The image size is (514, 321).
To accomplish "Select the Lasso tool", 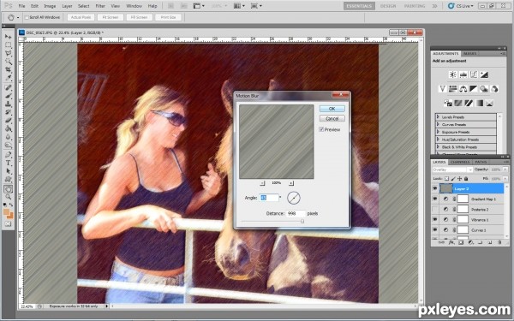I will click(8, 53).
